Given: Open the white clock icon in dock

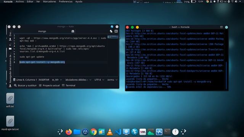Looking at the screenshot, I should pos(175,132).
